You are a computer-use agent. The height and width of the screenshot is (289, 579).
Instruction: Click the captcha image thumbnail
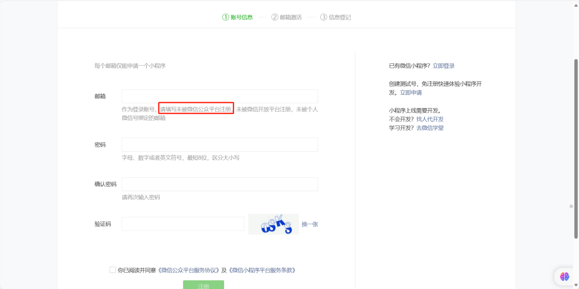click(x=273, y=224)
